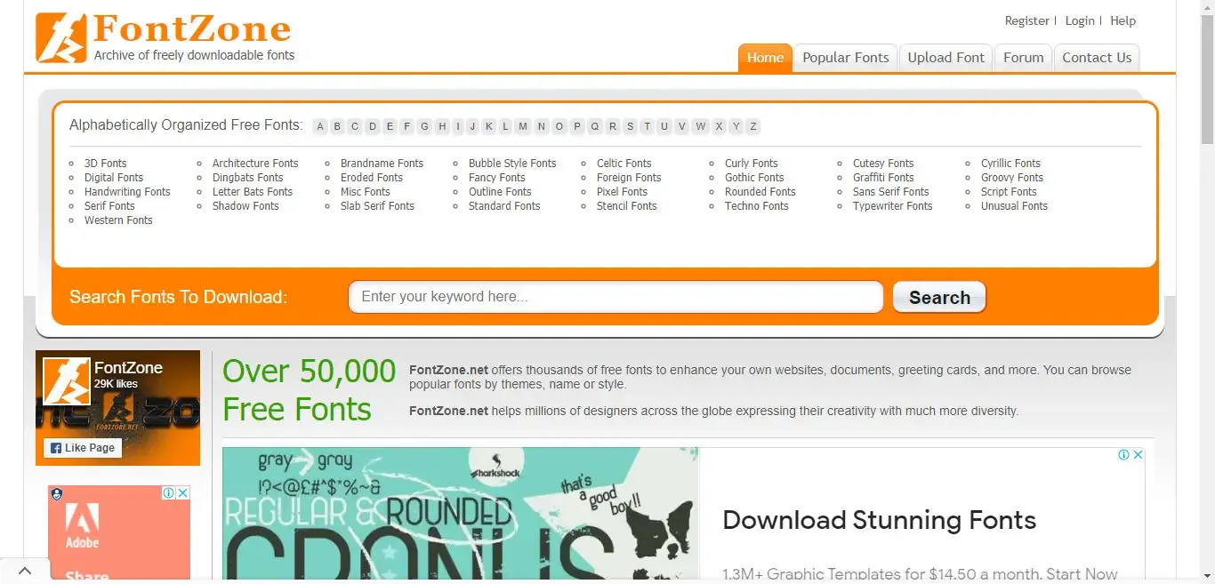Browse fonts starting with letter Q

[595, 126]
